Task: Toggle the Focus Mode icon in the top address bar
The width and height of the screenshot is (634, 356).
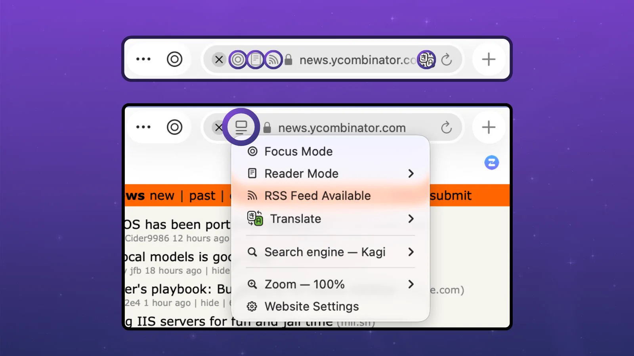Action: [238, 60]
